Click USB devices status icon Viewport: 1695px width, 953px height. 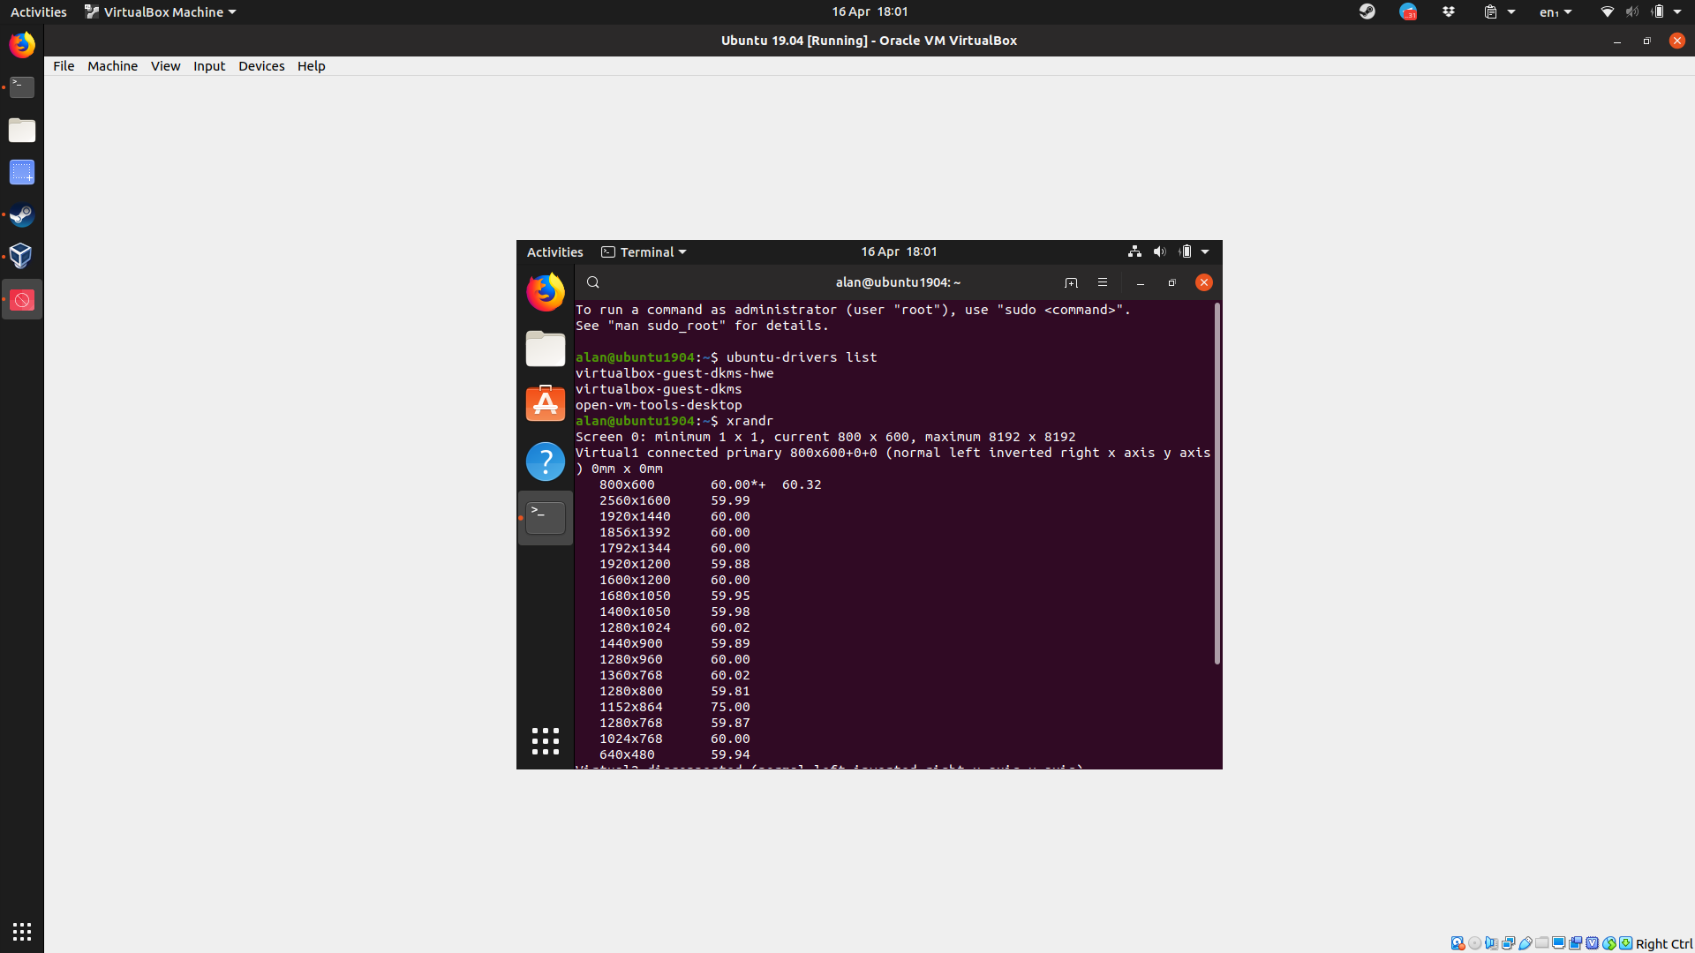pos(1525,943)
